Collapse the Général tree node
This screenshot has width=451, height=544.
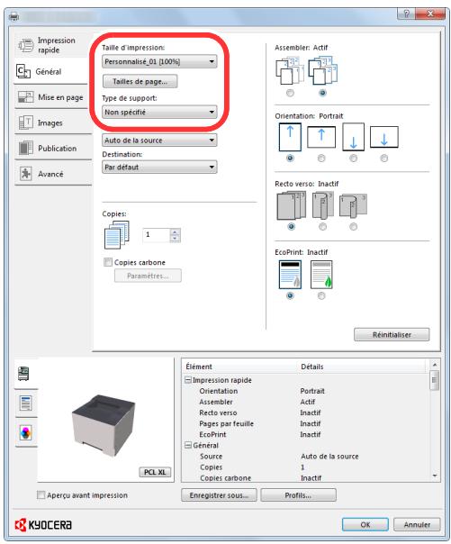[188, 445]
